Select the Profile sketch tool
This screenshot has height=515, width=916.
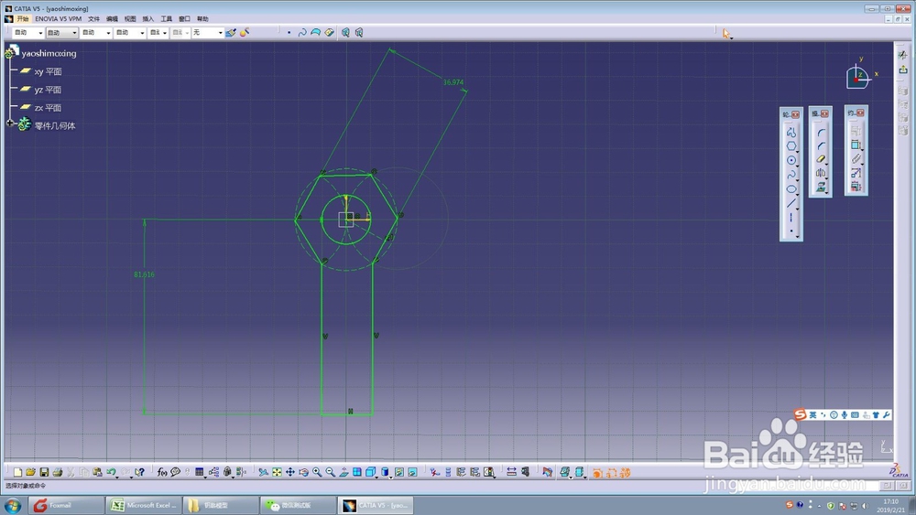pyautogui.click(x=791, y=133)
